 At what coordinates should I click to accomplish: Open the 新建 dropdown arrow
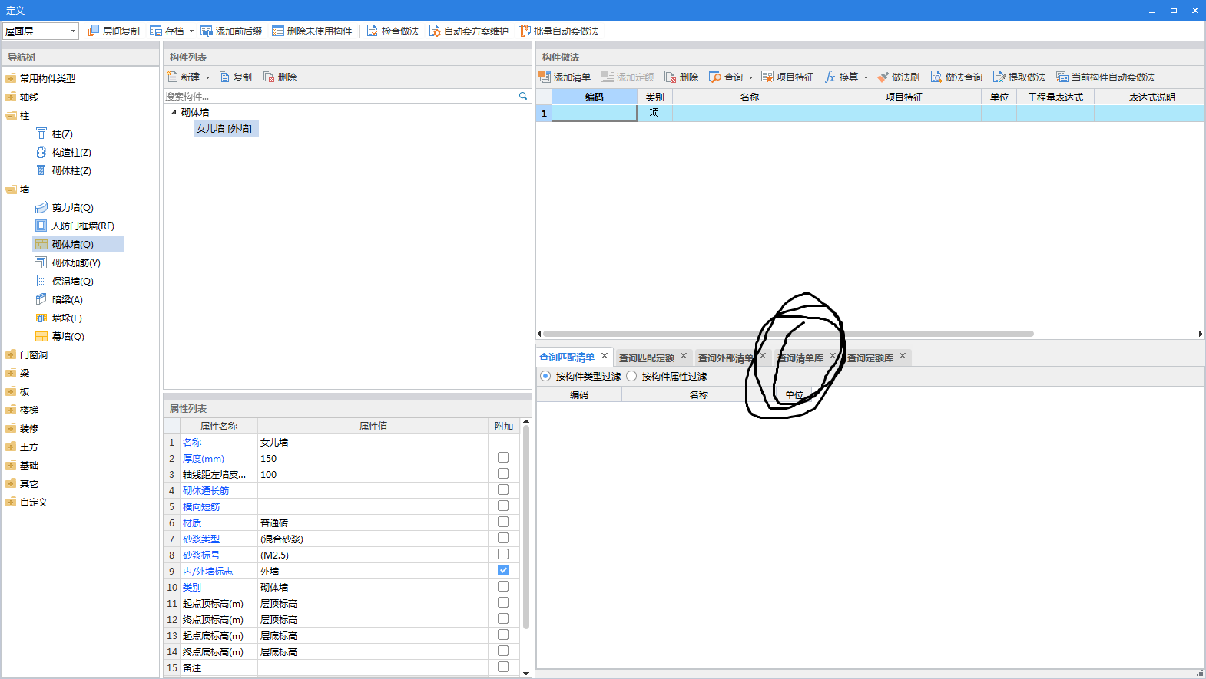click(x=207, y=77)
